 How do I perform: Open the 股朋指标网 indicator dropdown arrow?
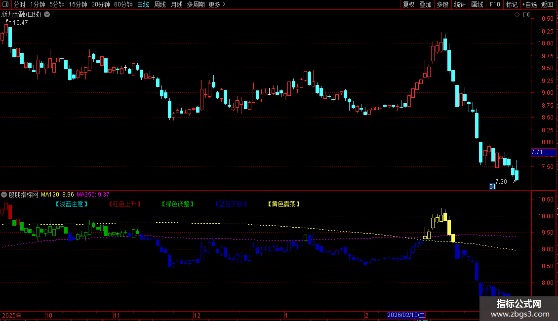pos(4,195)
